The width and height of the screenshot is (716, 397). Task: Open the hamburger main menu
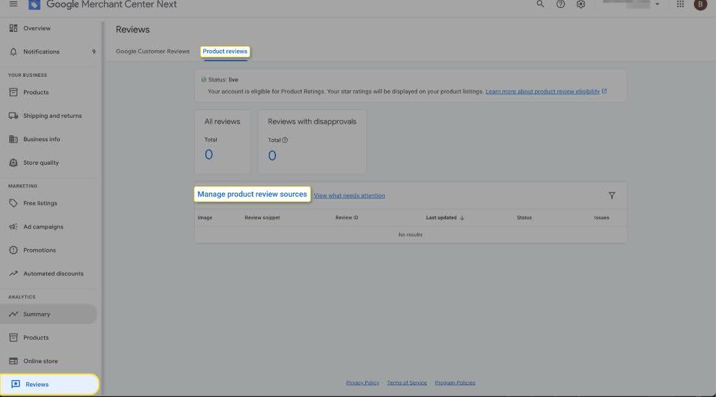point(14,5)
